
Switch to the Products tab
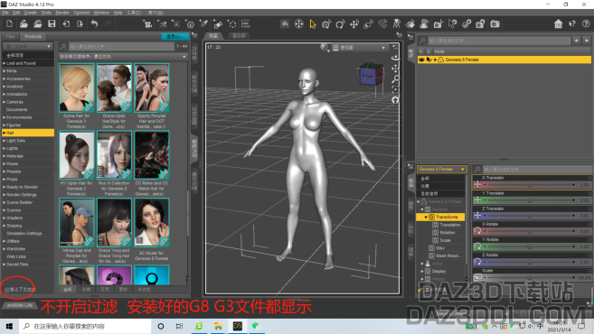pyautogui.click(x=33, y=37)
